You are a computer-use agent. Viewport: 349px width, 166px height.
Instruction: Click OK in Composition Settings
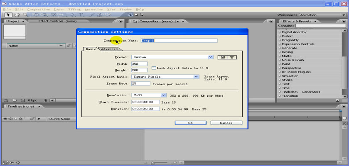191,123
